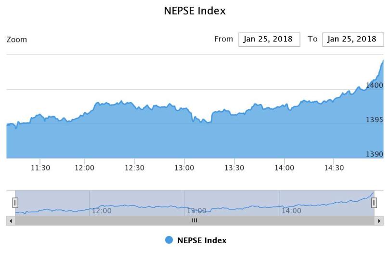This screenshot has height=260, width=390.
Task: Click the 12:30 x-axis time label
Action: click(x=134, y=168)
